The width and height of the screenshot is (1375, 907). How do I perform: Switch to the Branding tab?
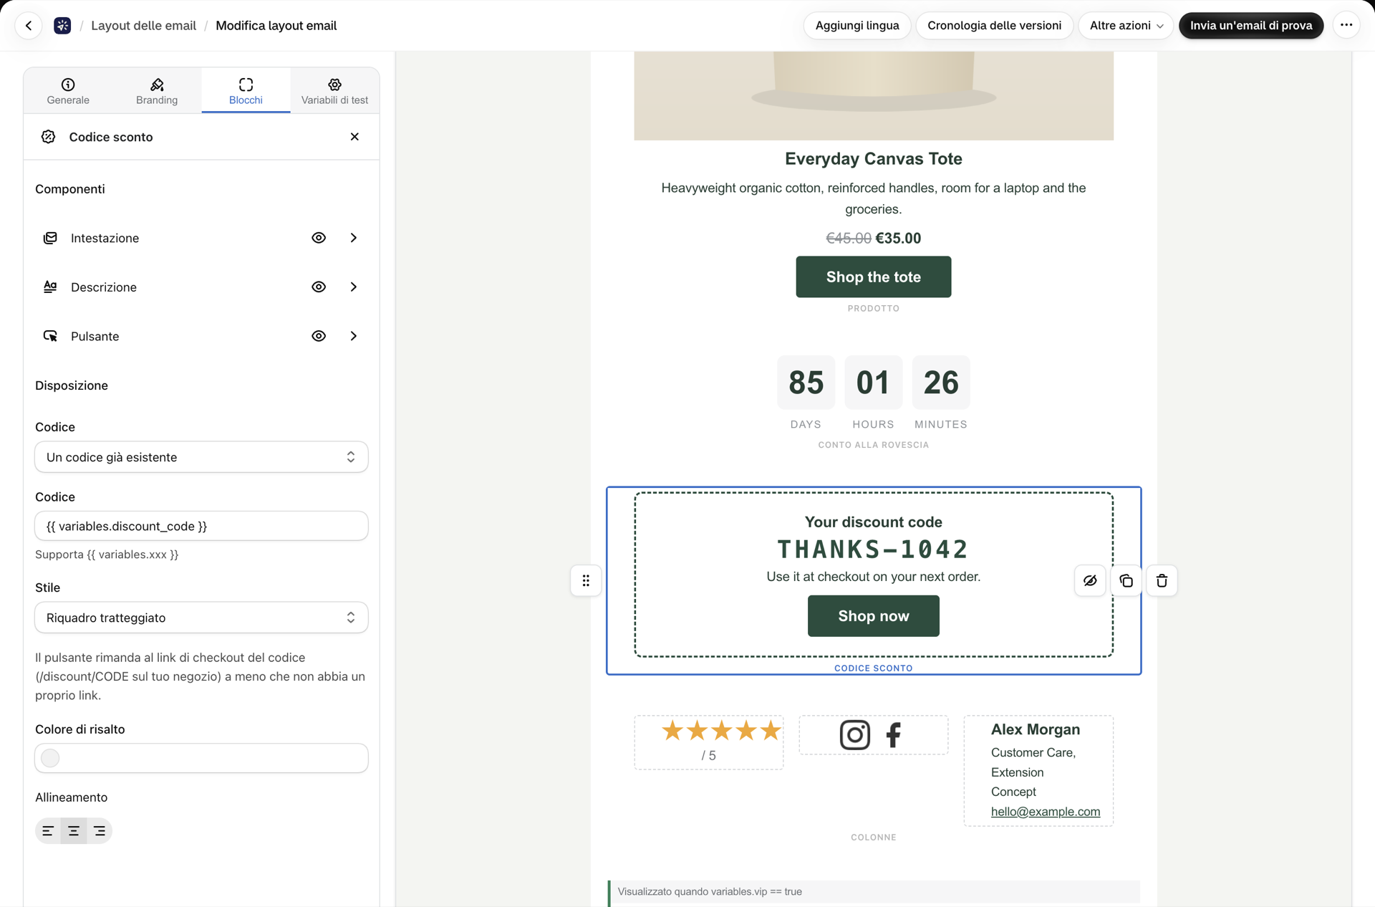pyautogui.click(x=157, y=91)
